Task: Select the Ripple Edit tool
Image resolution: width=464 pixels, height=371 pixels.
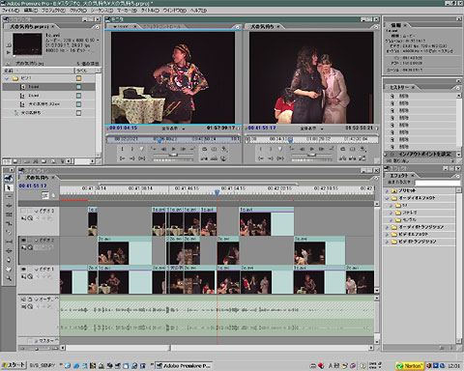Action: (x=9, y=206)
